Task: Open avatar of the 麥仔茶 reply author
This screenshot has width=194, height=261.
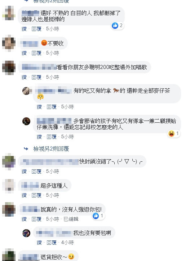Action: pos(26,91)
